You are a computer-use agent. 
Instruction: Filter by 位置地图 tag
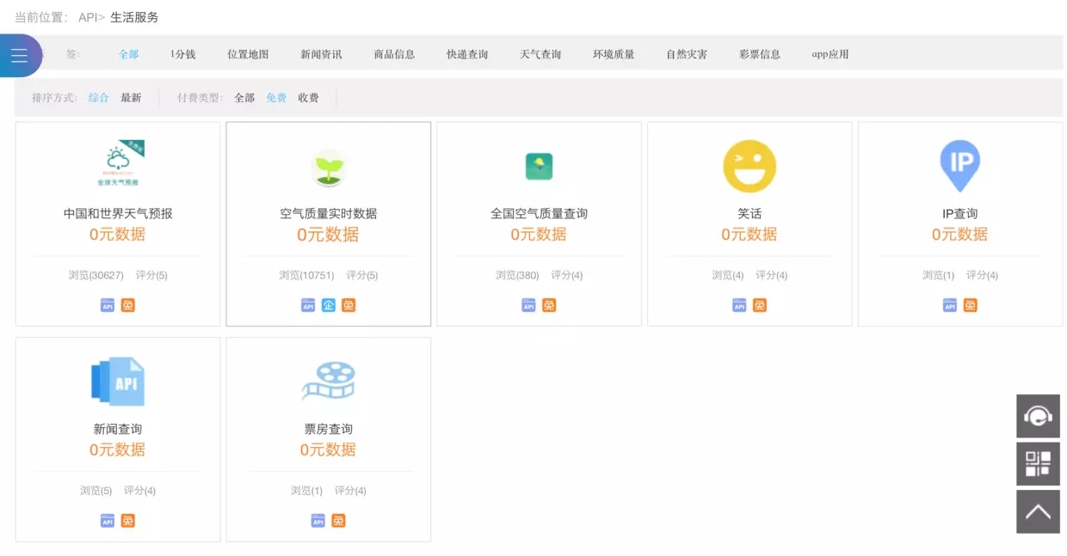point(248,54)
